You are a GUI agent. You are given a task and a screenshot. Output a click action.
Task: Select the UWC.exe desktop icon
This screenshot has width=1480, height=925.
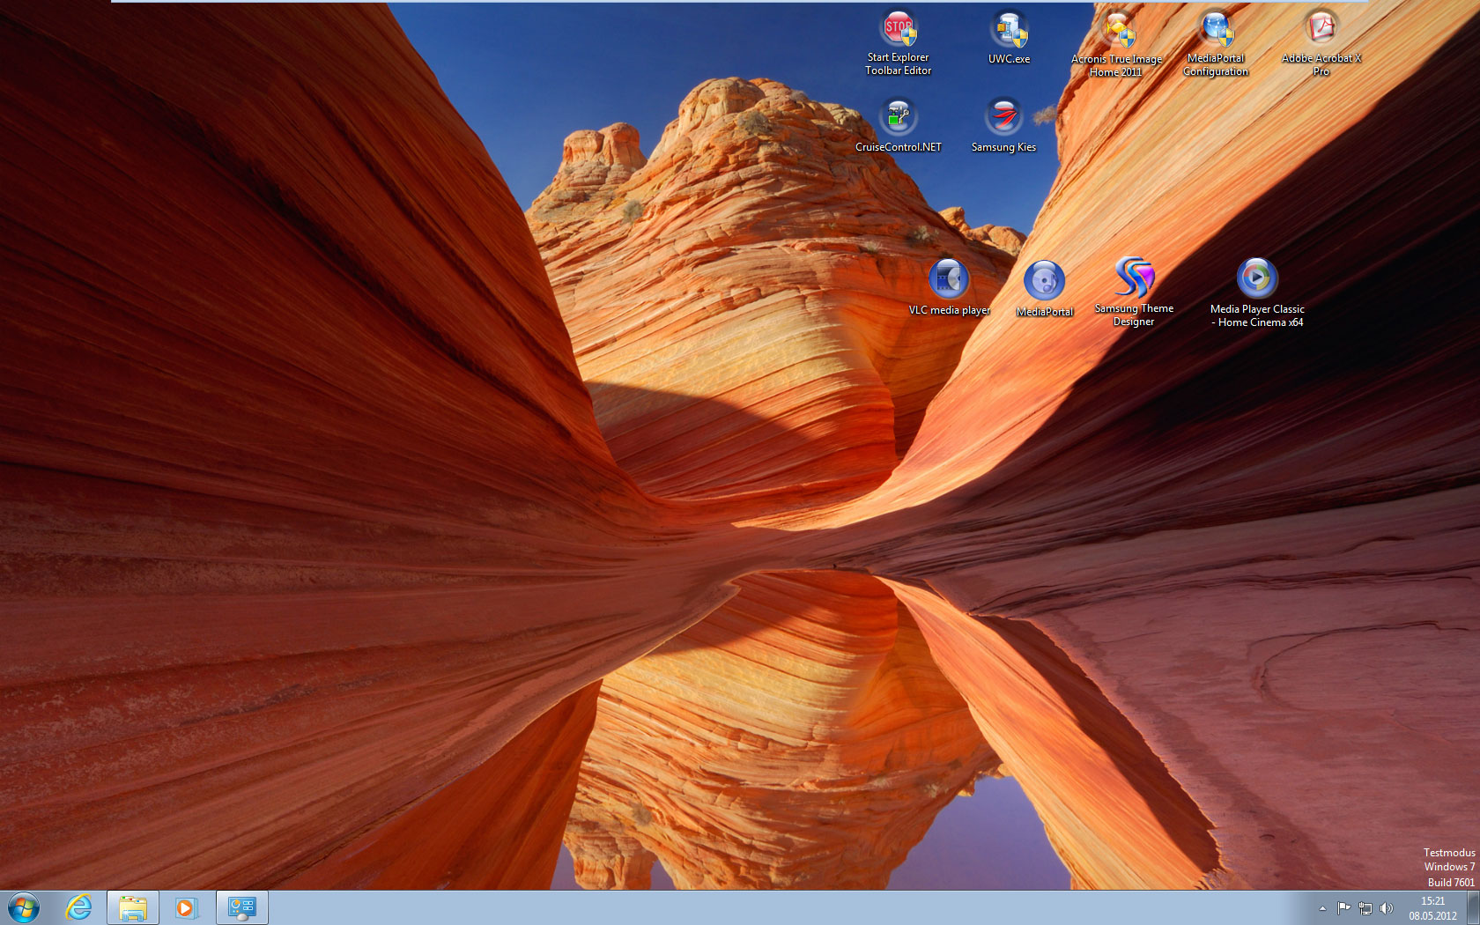1009,37
